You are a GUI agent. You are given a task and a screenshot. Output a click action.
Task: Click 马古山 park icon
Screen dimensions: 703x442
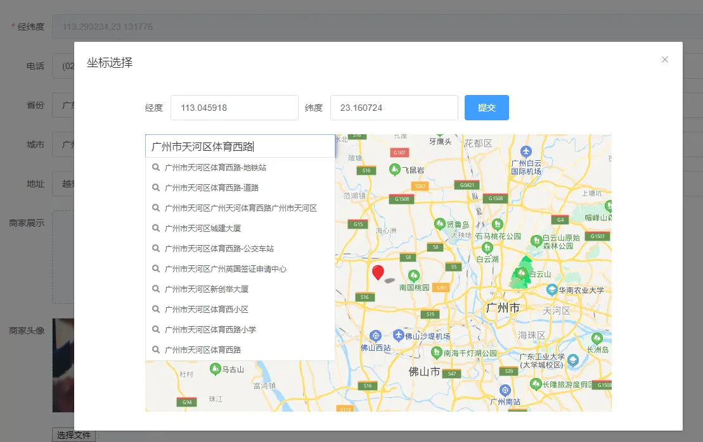(215, 369)
